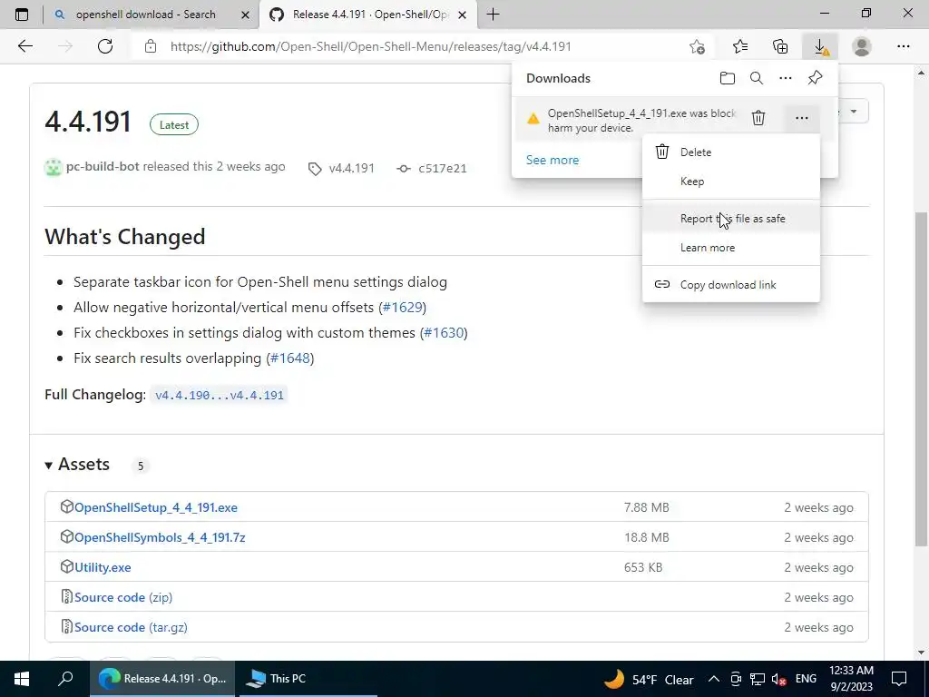Click the muted volume tray icon
Screen dimensions: 929x697
[x=779, y=679]
